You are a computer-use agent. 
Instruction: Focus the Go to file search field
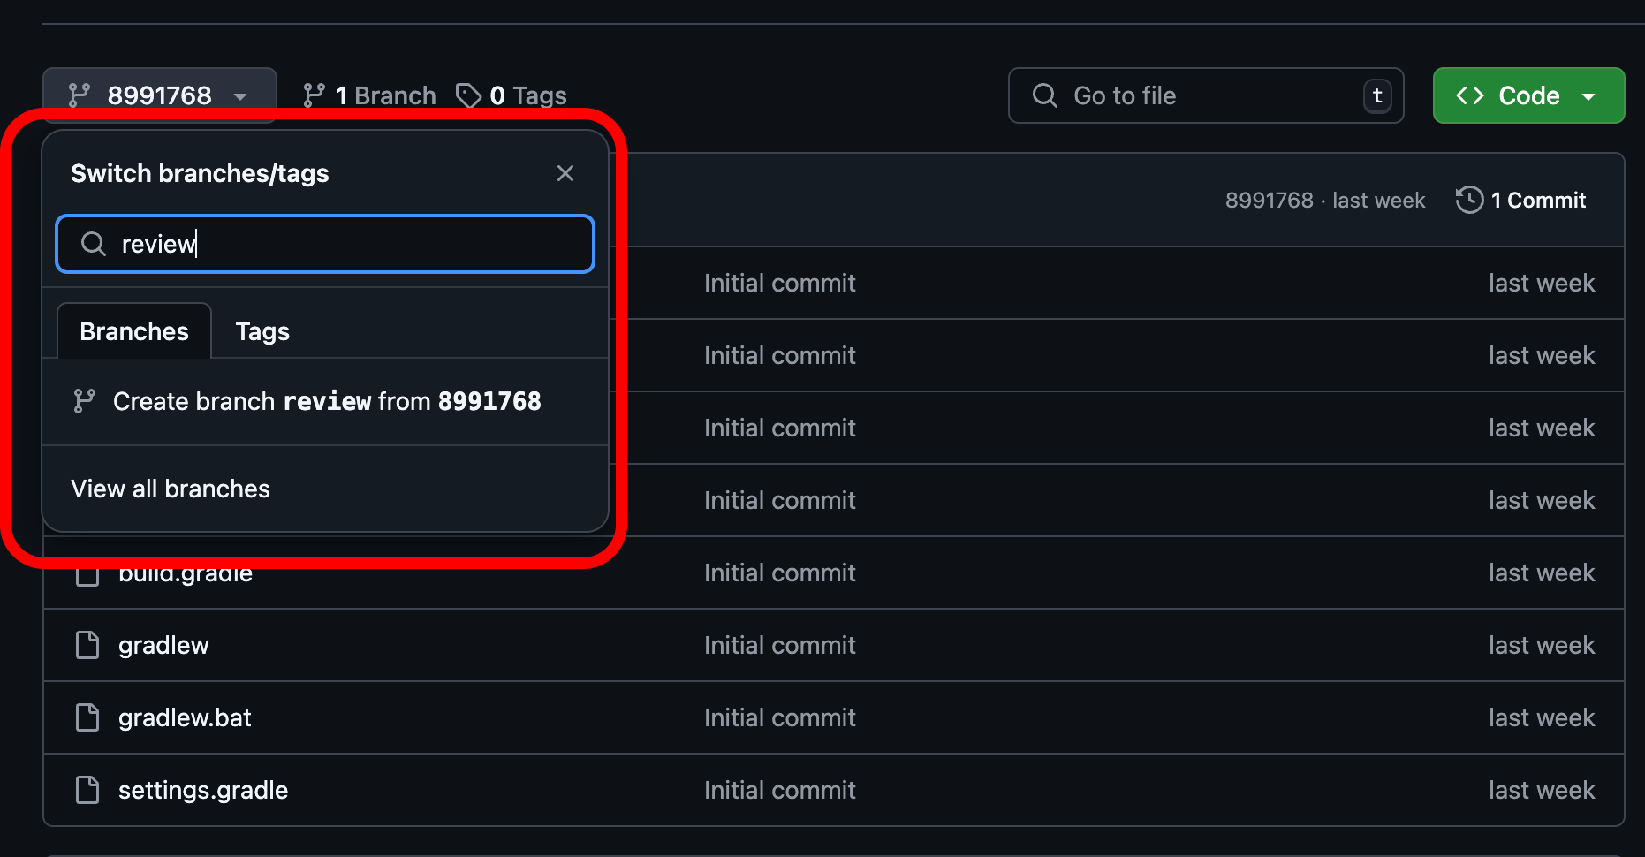[1206, 95]
